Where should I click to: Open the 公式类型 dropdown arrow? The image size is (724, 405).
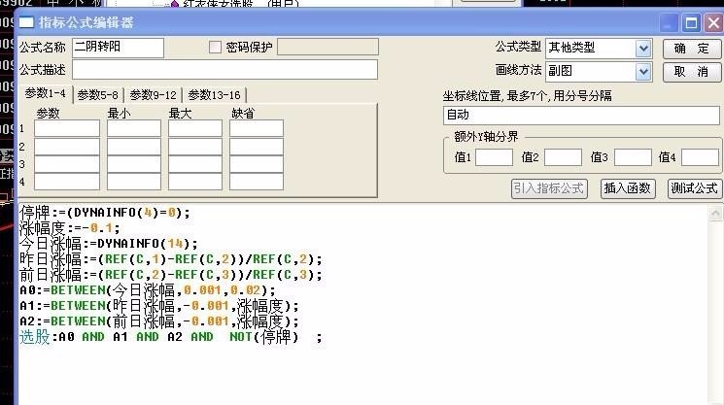click(643, 48)
